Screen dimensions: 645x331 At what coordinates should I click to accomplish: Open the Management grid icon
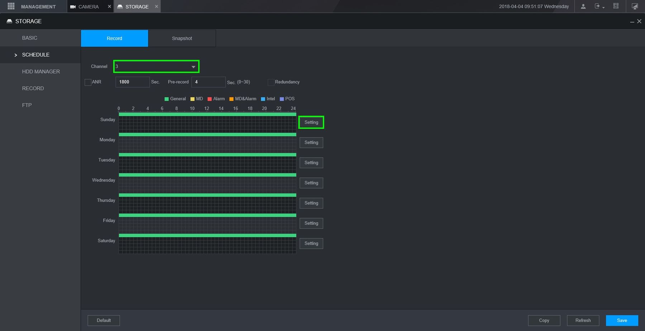click(11, 6)
